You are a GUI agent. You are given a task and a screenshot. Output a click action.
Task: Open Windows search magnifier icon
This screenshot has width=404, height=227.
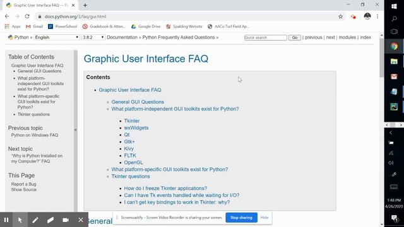click(x=394, y=19)
